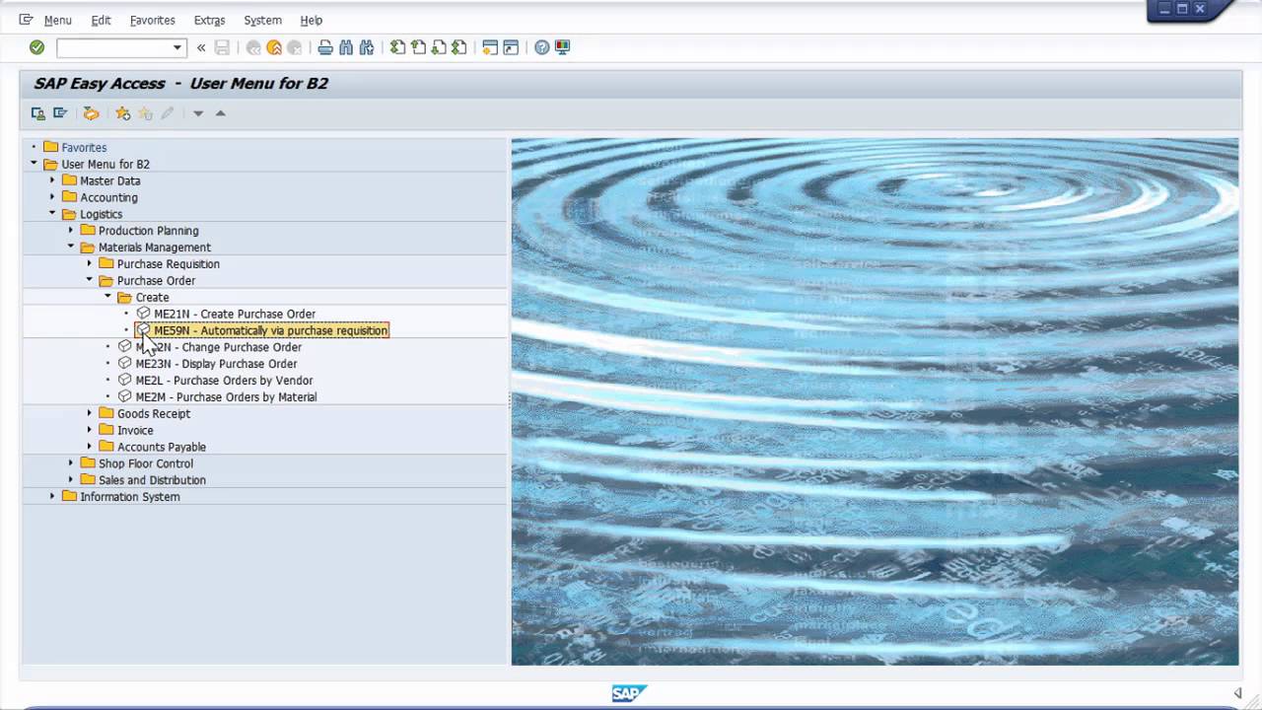Click the Change Favorites pencil icon
The height and width of the screenshot is (710, 1262).
pos(168,113)
